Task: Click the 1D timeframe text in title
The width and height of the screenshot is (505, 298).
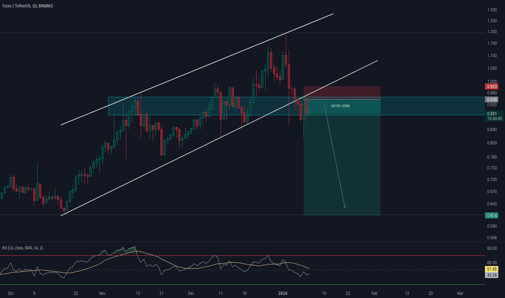Action: click(x=34, y=6)
